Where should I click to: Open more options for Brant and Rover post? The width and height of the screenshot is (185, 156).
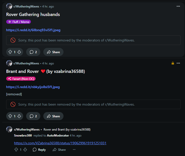[178, 63]
